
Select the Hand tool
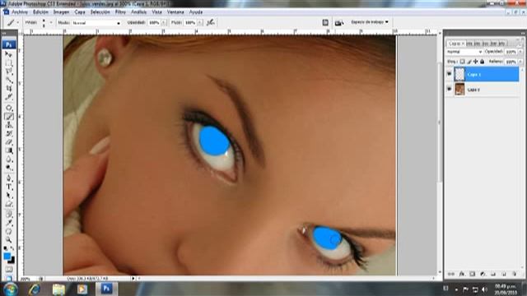(x=9, y=232)
